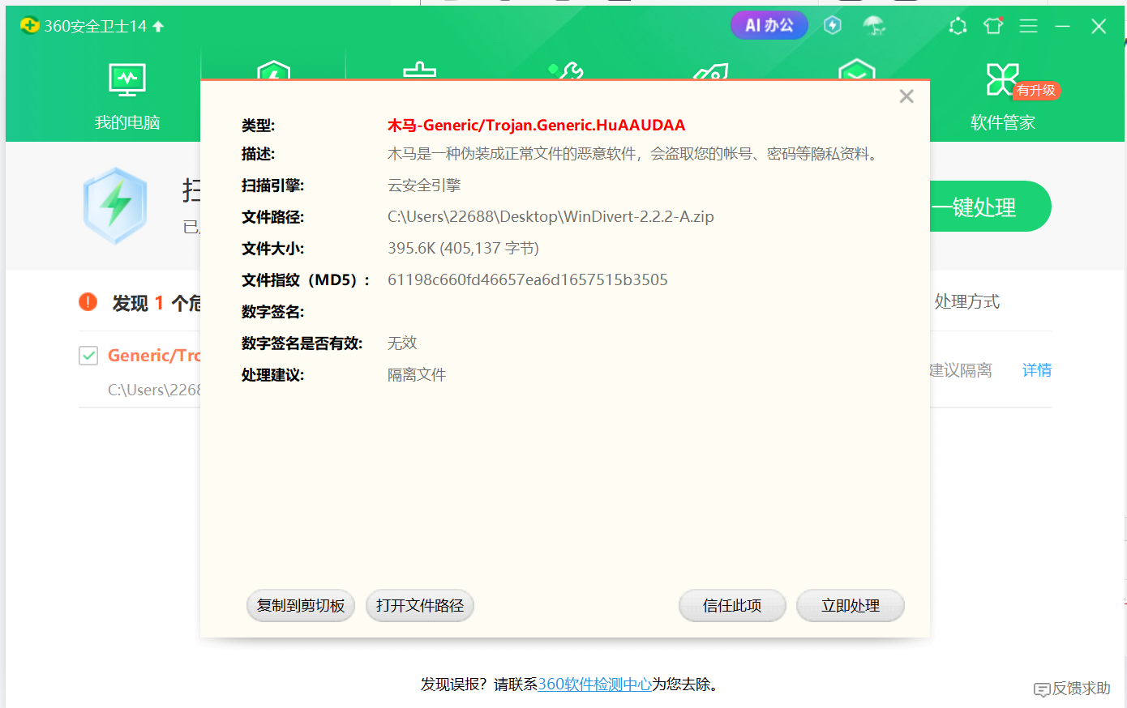
Task: Click the 复制到剪切板 button
Action: pos(301,606)
